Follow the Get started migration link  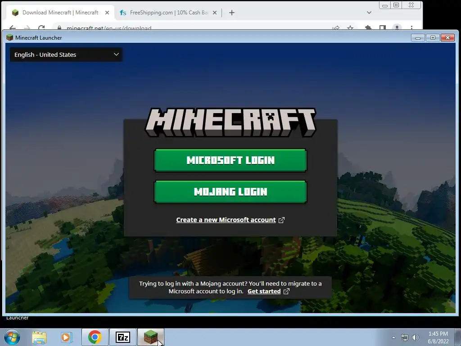264,291
